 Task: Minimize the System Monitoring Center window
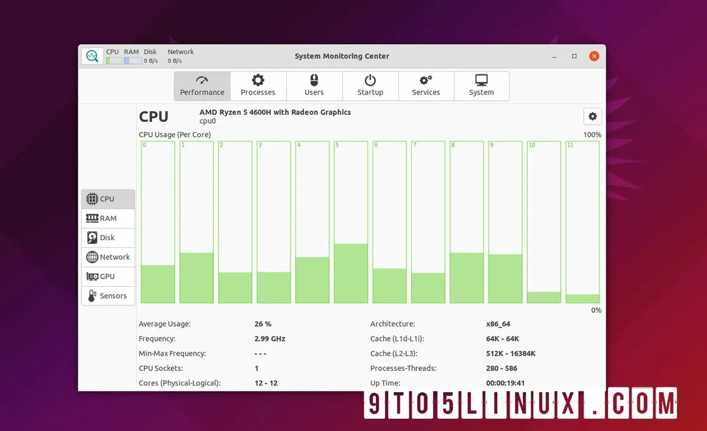[554, 57]
